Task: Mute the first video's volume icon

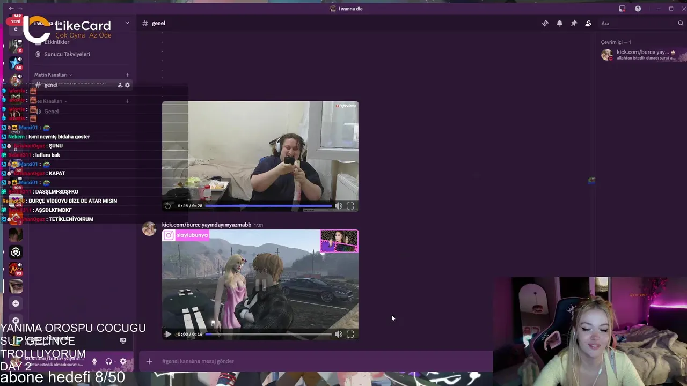Action: 339,206
